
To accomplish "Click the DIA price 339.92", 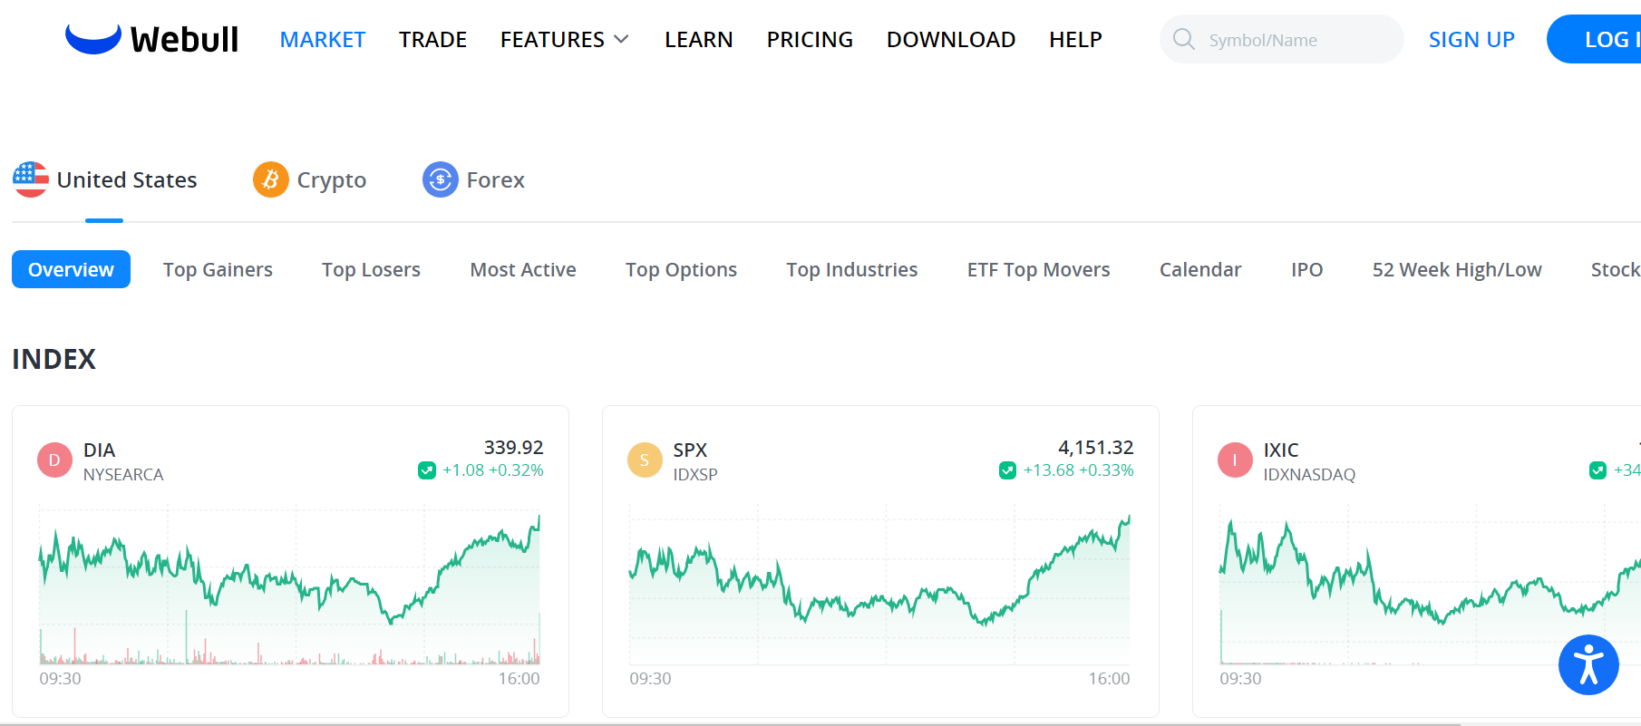I will [513, 447].
